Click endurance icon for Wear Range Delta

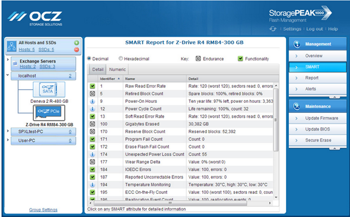pos(93,162)
